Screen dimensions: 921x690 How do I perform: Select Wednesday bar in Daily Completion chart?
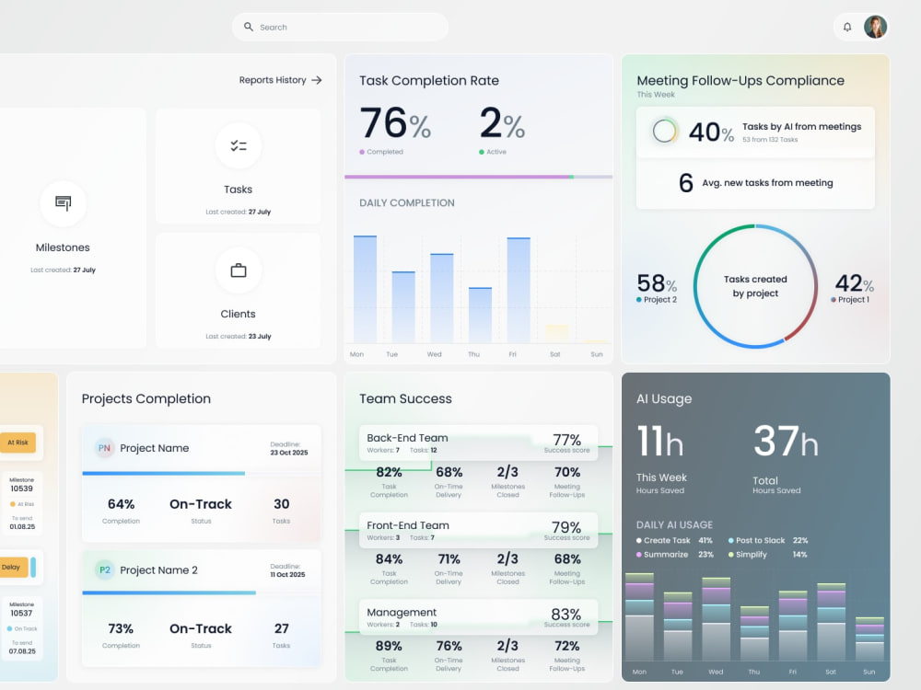click(x=442, y=298)
